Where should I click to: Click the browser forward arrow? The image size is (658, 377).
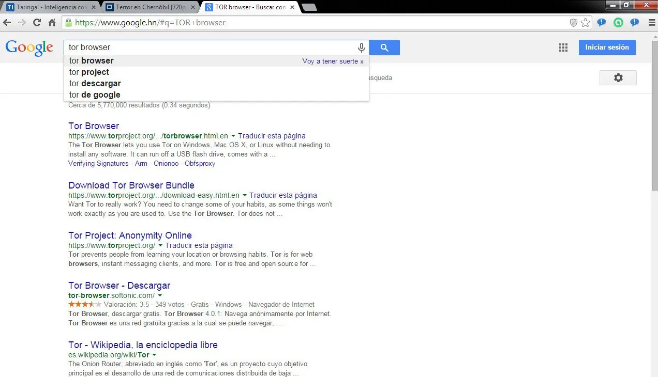[22, 23]
